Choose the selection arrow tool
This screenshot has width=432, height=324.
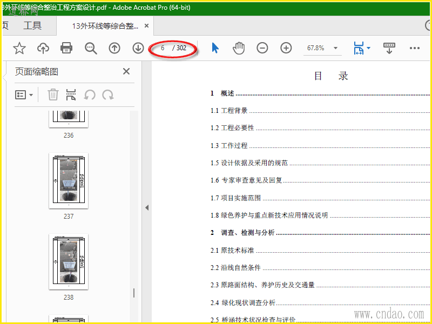click(215, 48)
